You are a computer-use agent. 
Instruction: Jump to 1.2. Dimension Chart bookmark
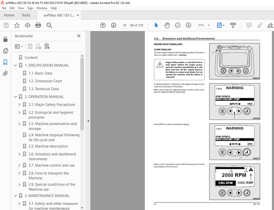[x=45, y=81]
